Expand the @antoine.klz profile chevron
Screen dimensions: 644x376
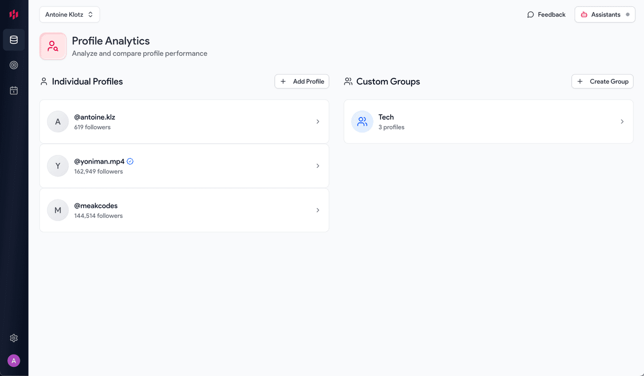click(x=318, y=122)
